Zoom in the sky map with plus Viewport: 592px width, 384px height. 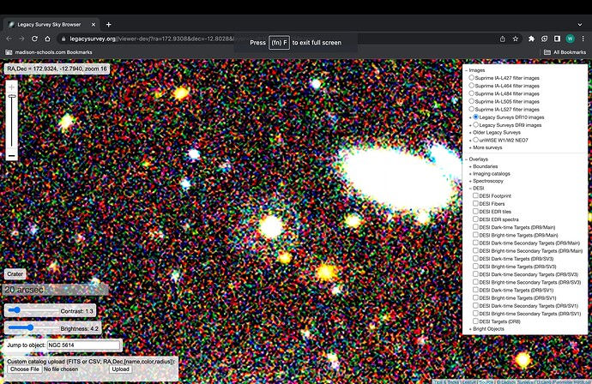click(11, 87)
